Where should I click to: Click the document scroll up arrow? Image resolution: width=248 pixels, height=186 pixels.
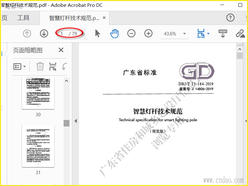pyautogui.click(x=240, y=49)
